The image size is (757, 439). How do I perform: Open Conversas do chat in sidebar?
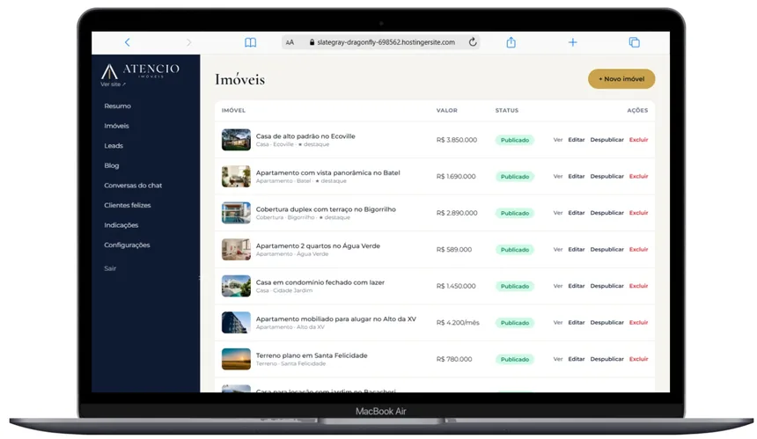[x=133, y=186]
